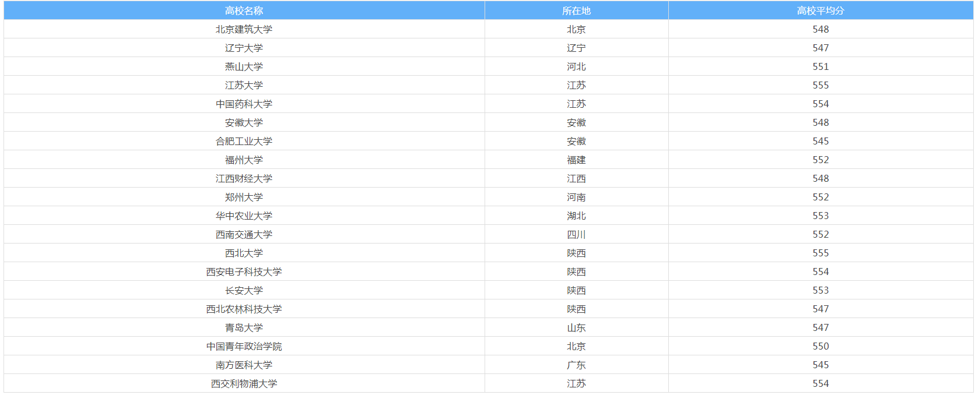Viewport: 975px width, 395px height.
Task: Click score 553 in 长安大学 row
Action: coord(820,290)
